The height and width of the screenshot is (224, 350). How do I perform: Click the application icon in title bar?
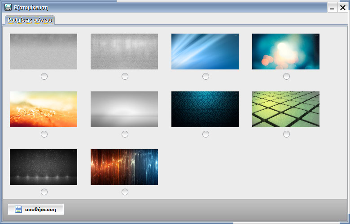(x=8, y=7)
